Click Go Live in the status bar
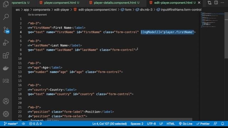Viewport: 228px width, 128px height. [186, 124]
